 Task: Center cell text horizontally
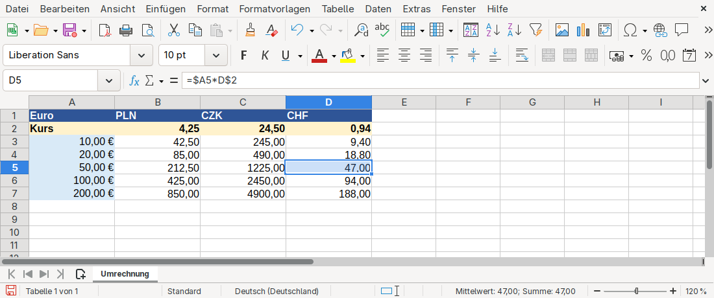[x=404, y=56]
